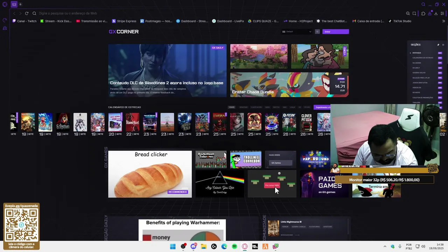Open Canal - Twitch bookmark

tap(24, 21)
